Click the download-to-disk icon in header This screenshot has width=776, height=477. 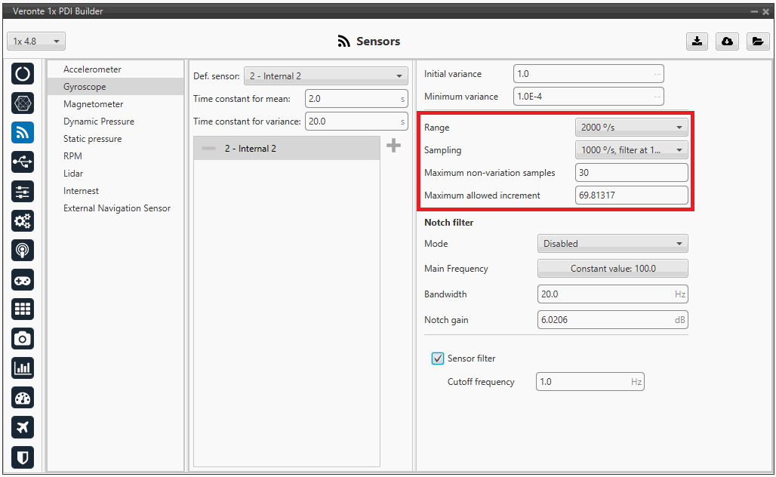point(697,42)
